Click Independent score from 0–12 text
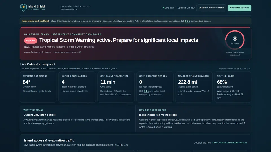Viewport: 271px width, 152px height. click(x=67, y=52)
